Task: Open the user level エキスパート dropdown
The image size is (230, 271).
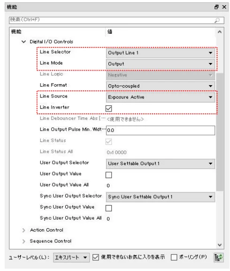Action: (x=71, y=257)
